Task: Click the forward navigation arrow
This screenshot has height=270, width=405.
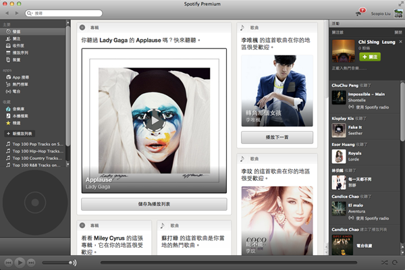Action: [17, 13]
